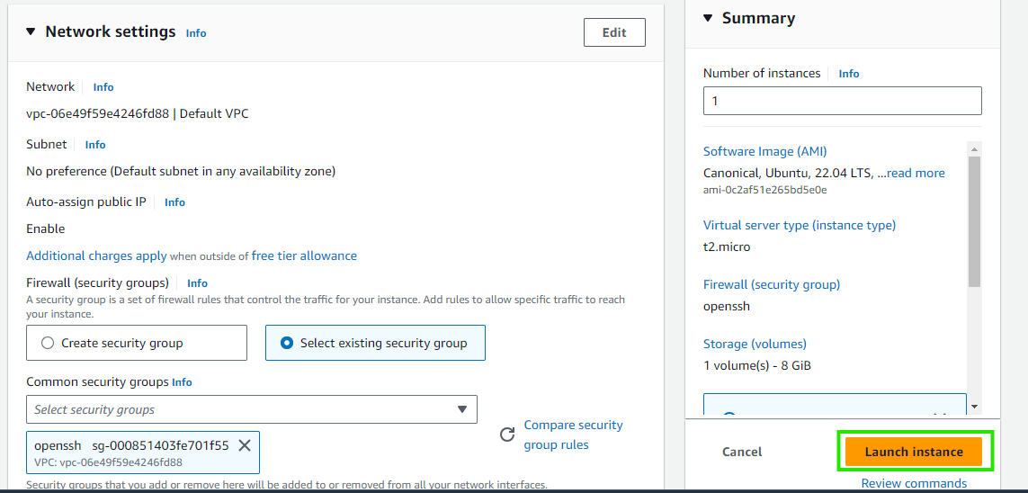Open Info link next to Network label
1028x493 pixels.
click(x=103, y=86)
